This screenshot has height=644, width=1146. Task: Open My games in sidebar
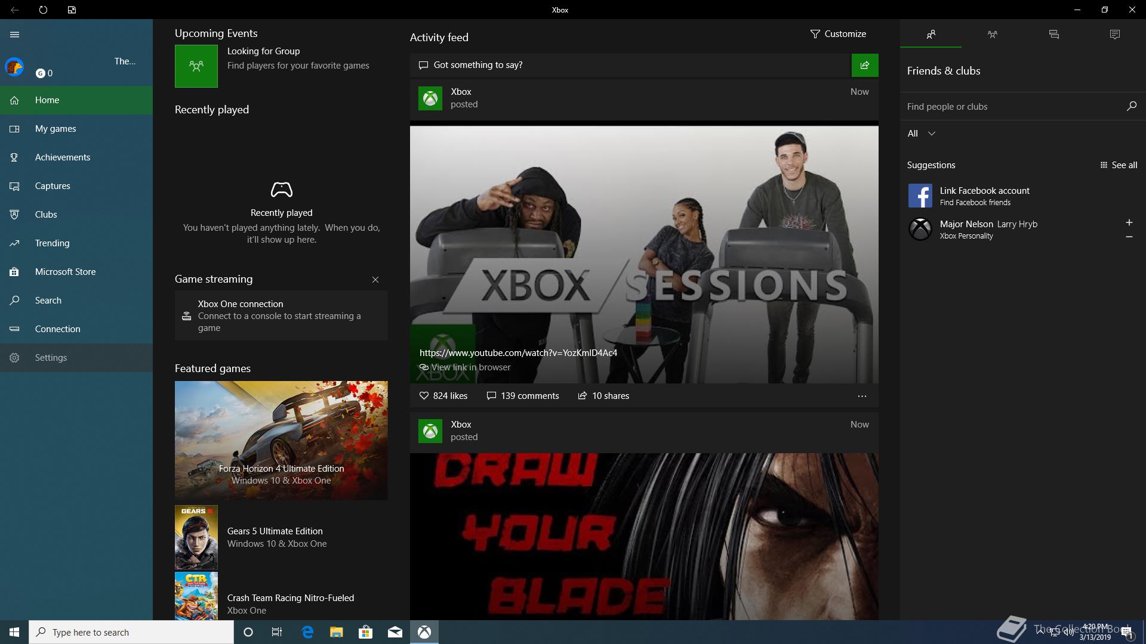(x=76, y=129)
